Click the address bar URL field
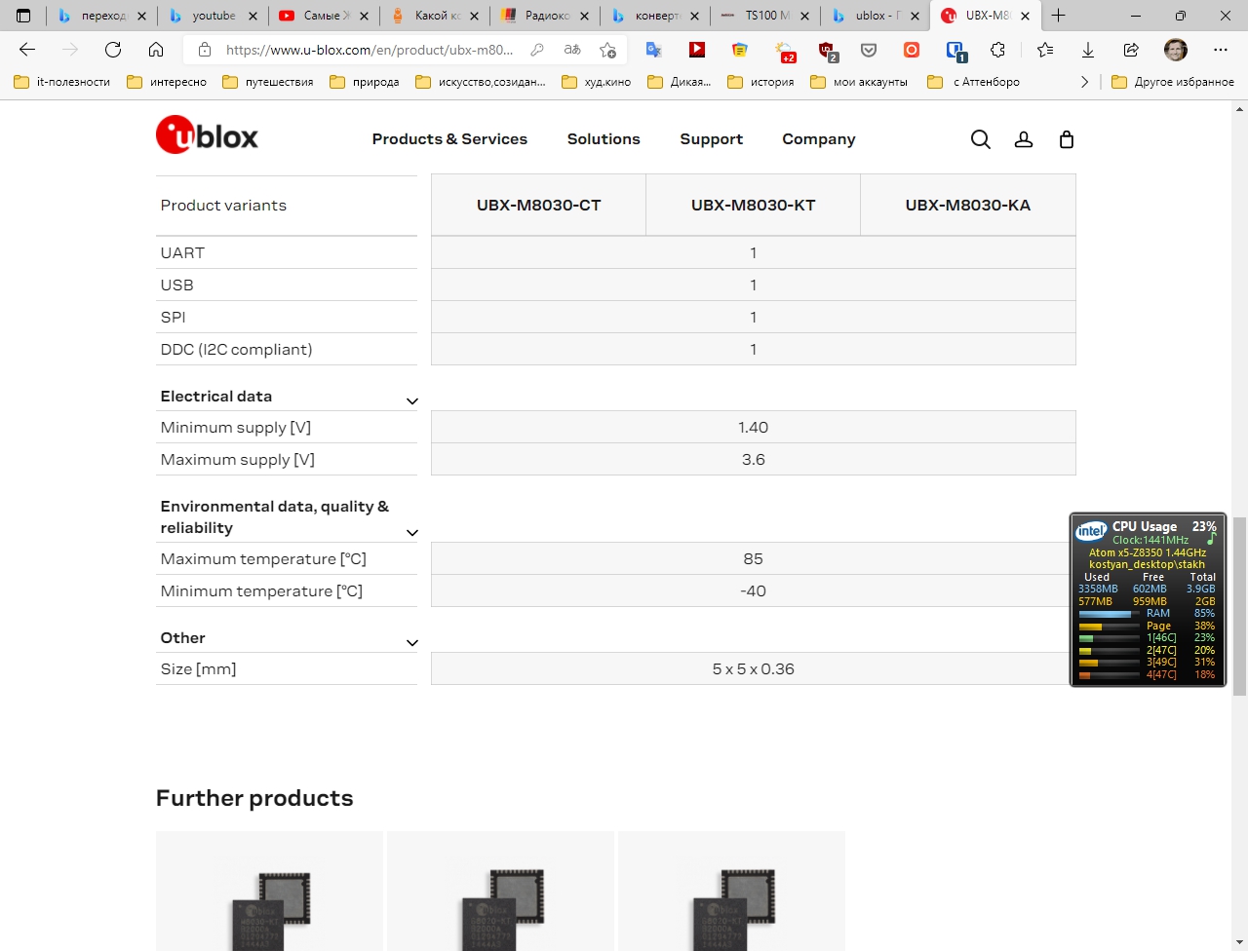Screen dimensions: 1248x951 coord(370,50)
